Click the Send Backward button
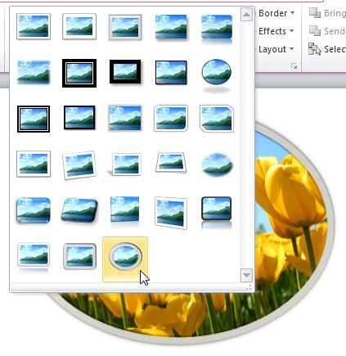Image resolution: width=346 pixels, height=356 pixels. coord(326,31)
